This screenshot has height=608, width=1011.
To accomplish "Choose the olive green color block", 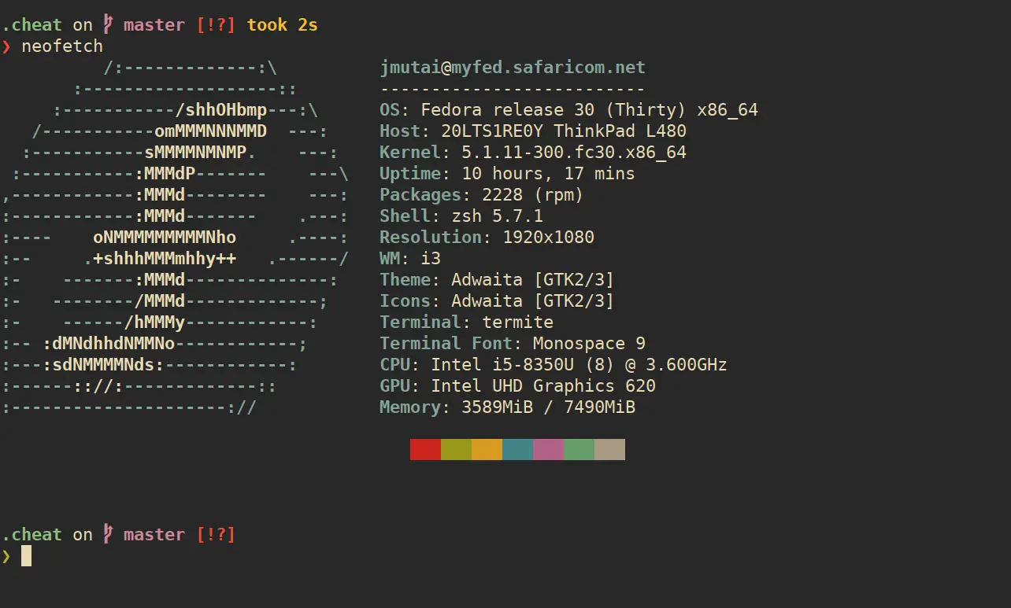I will pos(456,449).
